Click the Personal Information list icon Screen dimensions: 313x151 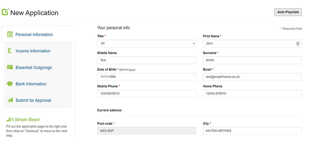(x=10, y=34)
